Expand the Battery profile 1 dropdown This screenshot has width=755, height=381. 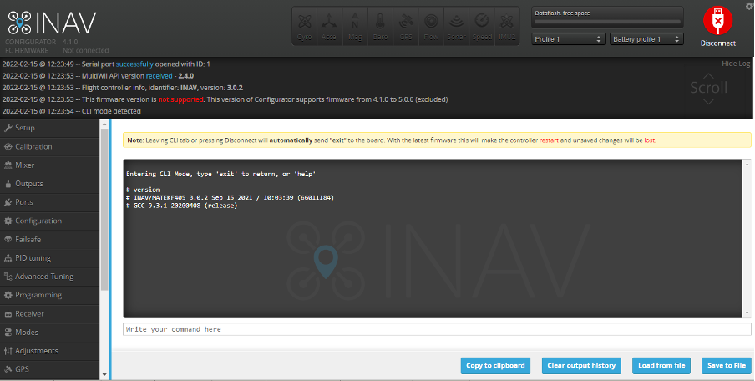[x=647, y=39]
